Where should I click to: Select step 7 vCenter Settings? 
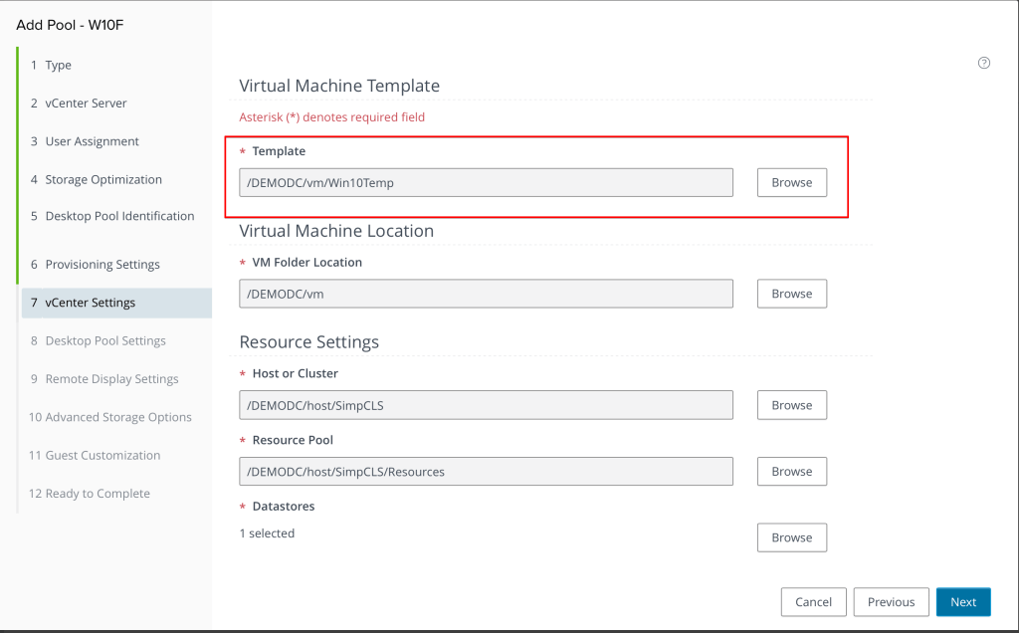pos(90,303)
